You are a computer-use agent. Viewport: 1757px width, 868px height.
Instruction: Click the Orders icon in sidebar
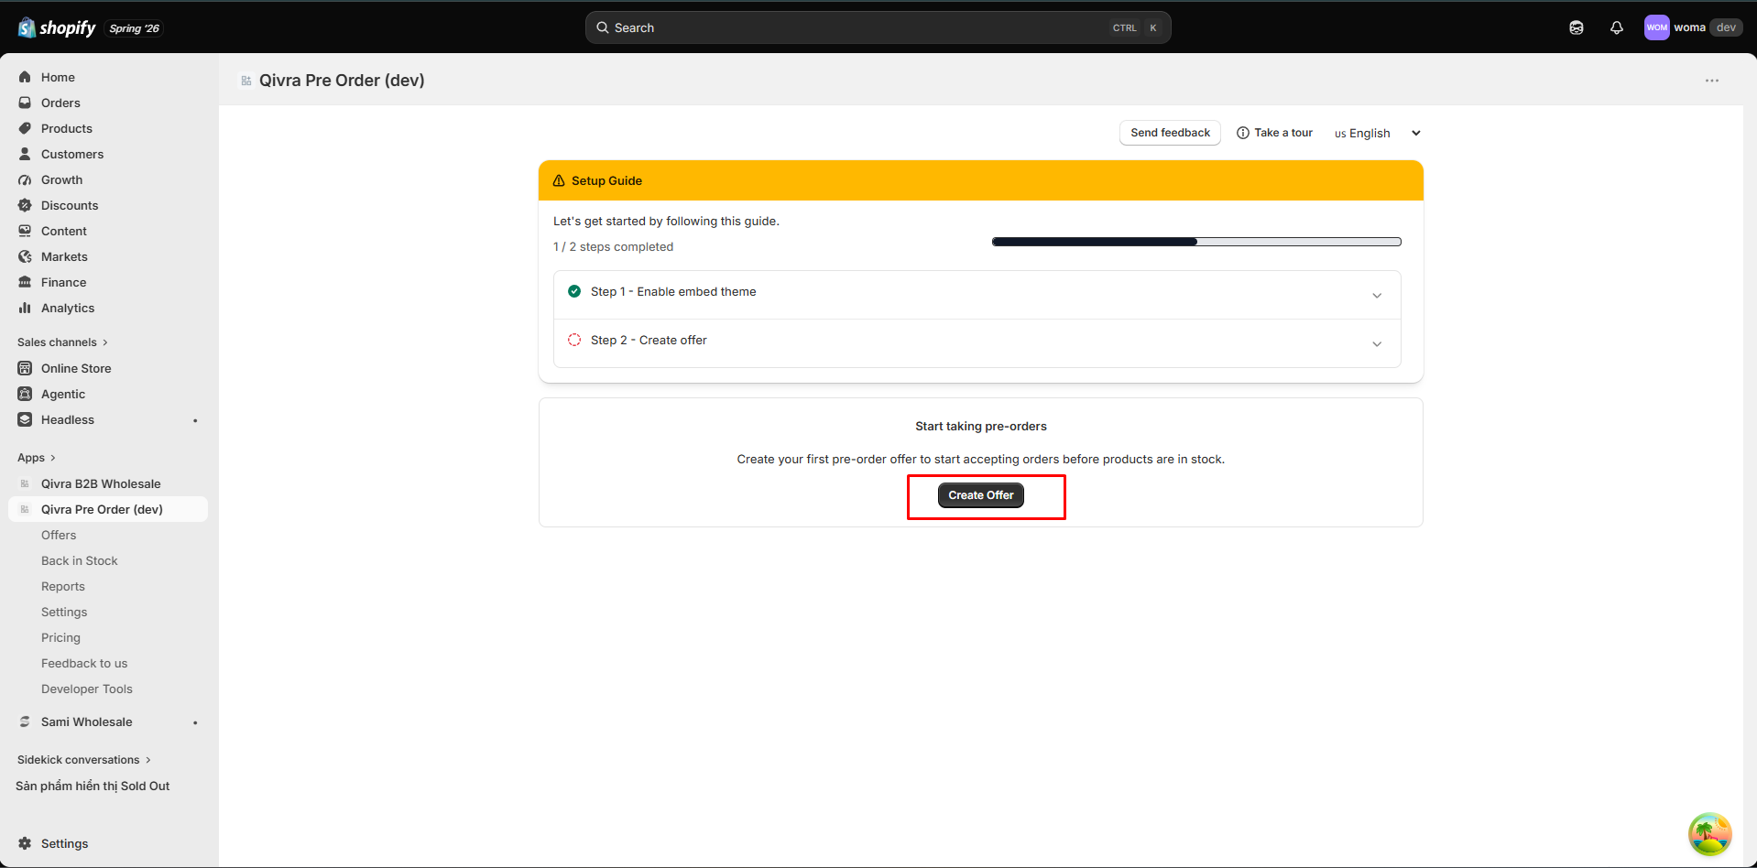25,103
